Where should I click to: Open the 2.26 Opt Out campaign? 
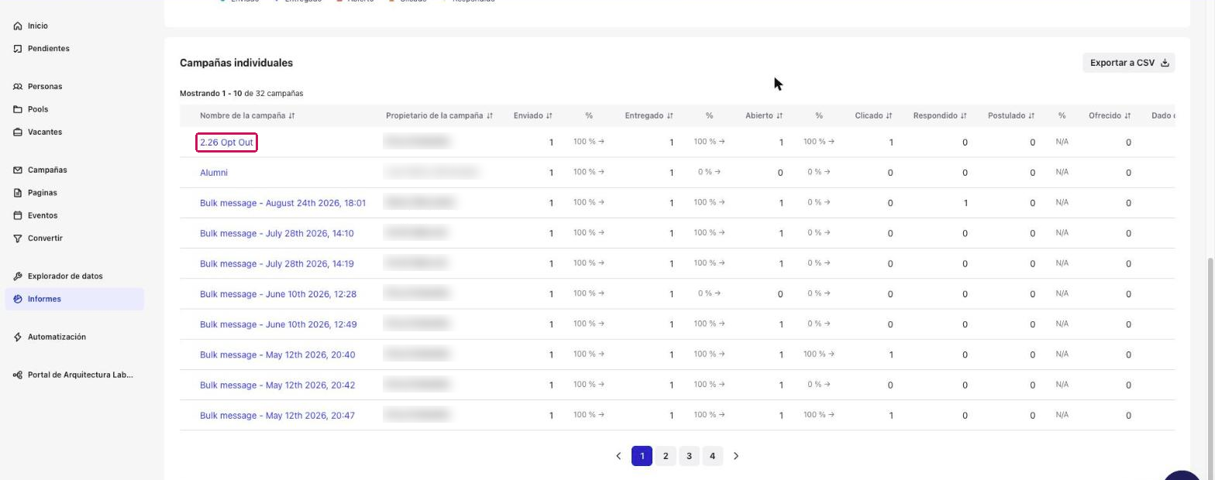coord(226,142)
